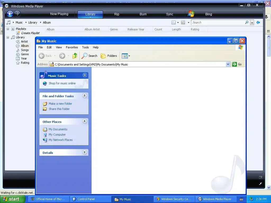
Task: Click the full screen icon in Media Player
Action: click(x=261, y=177)
